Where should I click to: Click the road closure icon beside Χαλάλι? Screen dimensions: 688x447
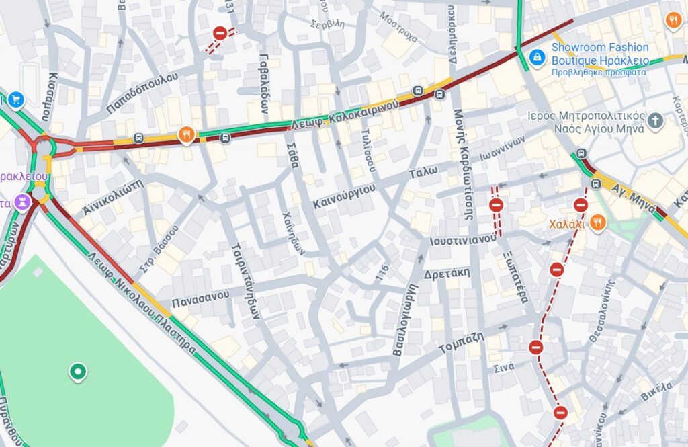tap(580, 205)
